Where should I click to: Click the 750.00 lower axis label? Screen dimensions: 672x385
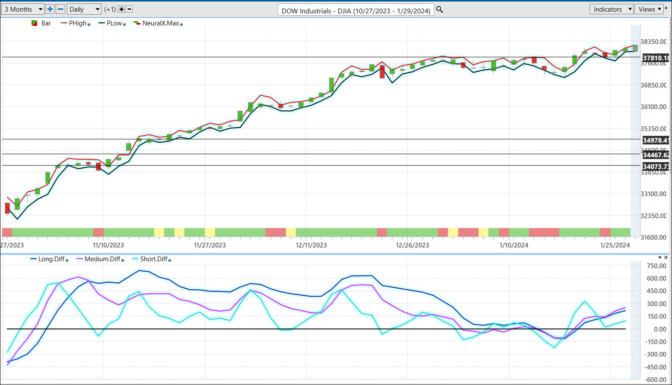657,266
